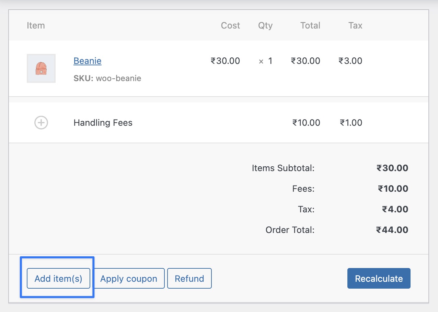Click the Fees ₹10.00 summary amount

click(x=393, y=189)
